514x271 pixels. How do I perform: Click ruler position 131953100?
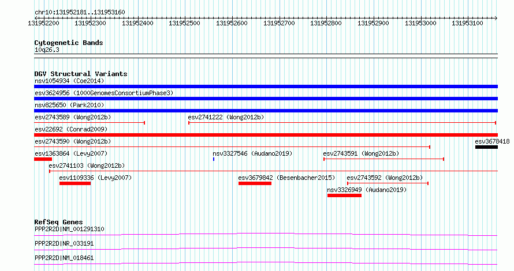point(467,23)
